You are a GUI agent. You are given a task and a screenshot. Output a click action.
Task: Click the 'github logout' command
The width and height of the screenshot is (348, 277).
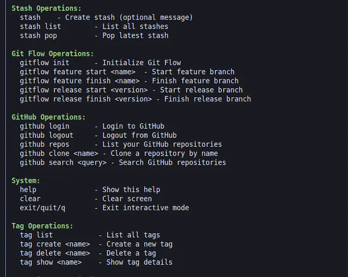[x=46, y=135]
